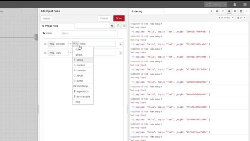Click the Deploy button

click(x=214, y=4)
